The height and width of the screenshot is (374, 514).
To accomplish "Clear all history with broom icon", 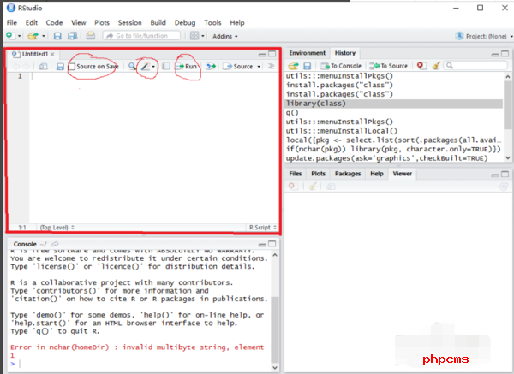I will 436,66.
